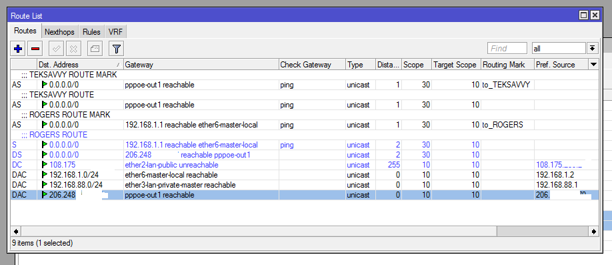
Task: Click distance value 255 cell
Action: [x=389, y=165]
